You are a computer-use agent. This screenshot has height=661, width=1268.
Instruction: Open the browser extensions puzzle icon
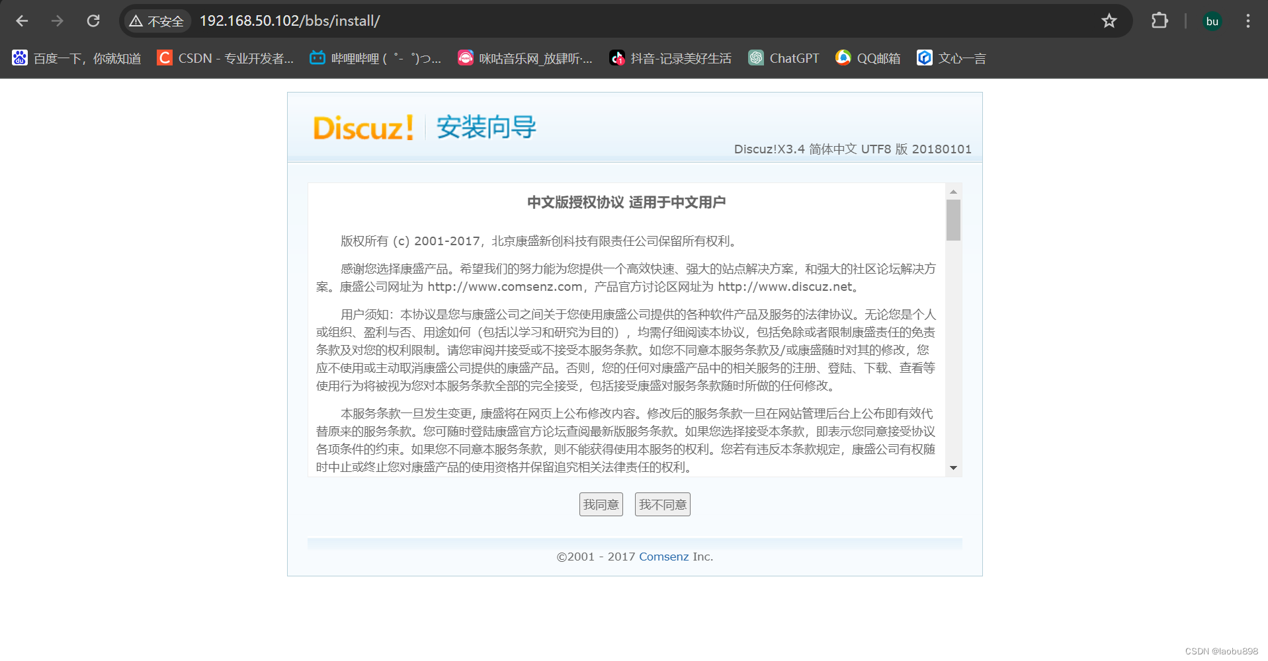coord(1160,21)
